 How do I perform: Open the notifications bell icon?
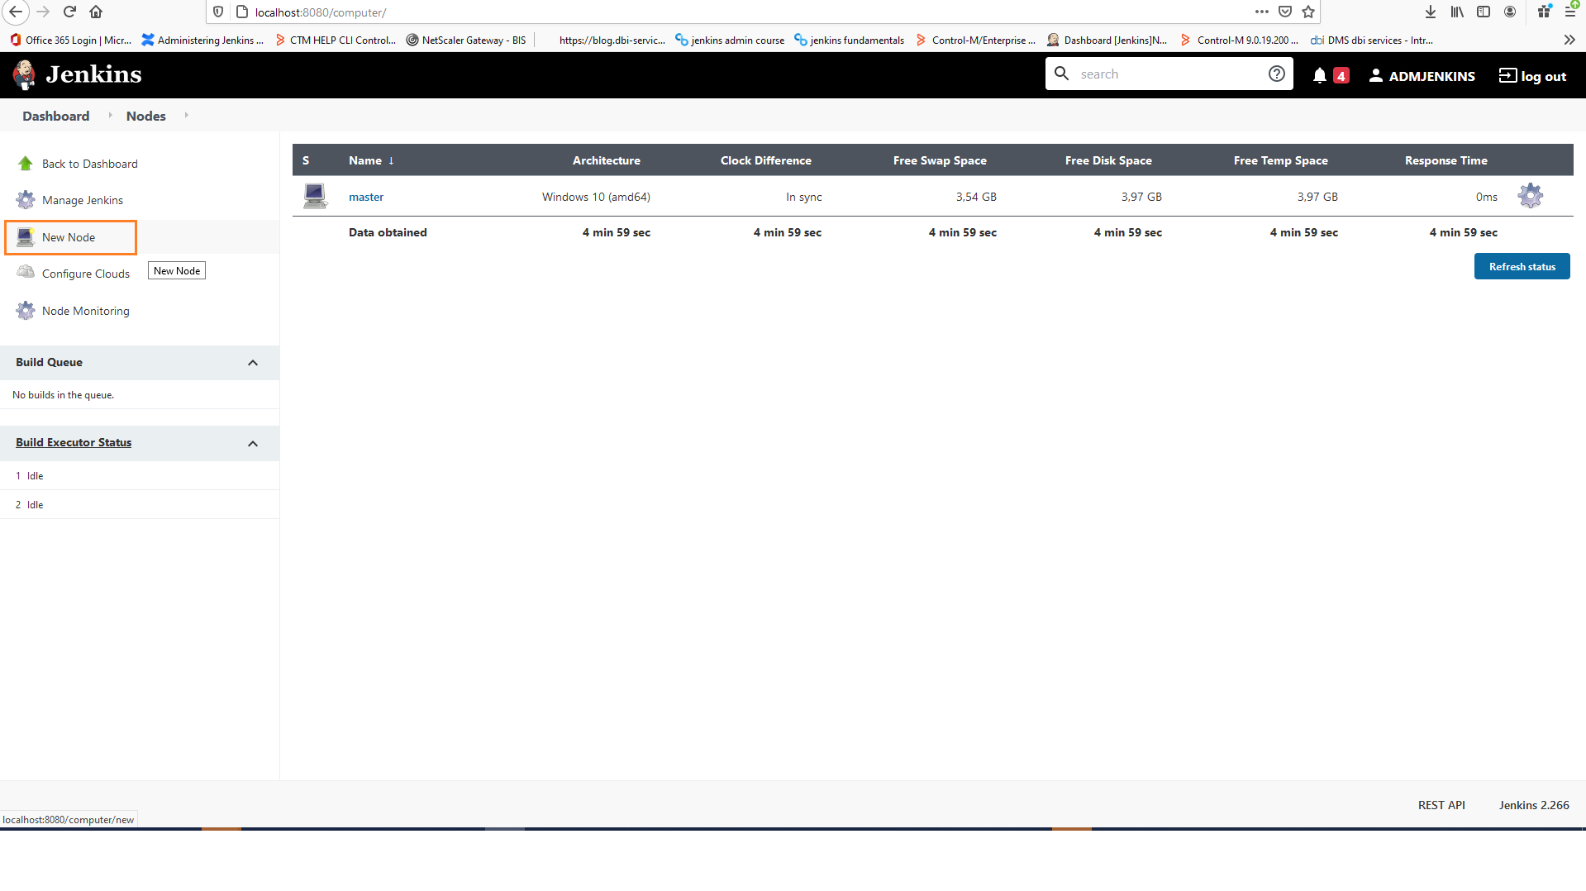pyautogui.click(x=1320, y=76)
